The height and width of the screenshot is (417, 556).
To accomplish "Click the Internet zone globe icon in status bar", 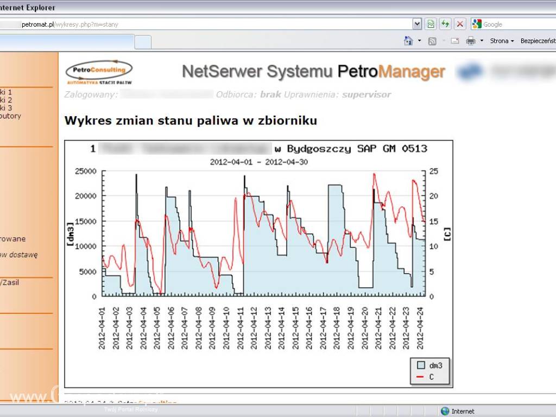I will coord(445,412).
